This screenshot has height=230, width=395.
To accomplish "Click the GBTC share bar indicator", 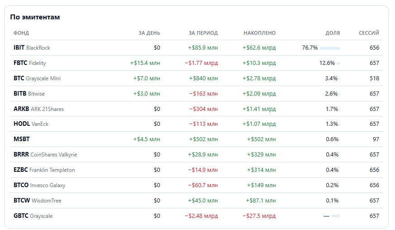I will [336, 216].
